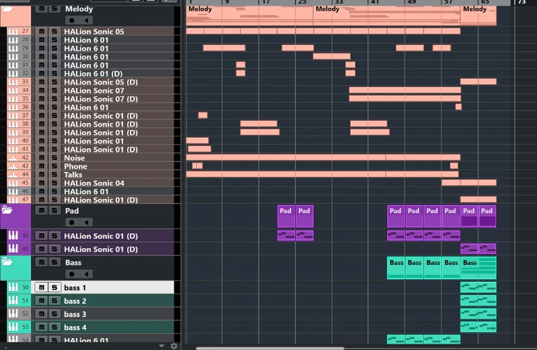Click the audio waveform icon on Phone track

coord(13,167)
